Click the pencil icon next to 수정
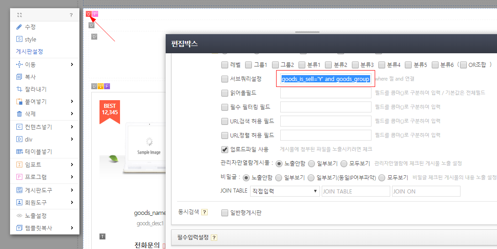This screenshot has height=249, width=497. 19,27
